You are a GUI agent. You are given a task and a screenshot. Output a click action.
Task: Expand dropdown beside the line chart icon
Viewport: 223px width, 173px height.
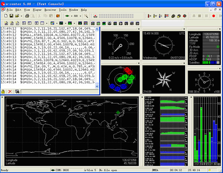pos(65,23)
